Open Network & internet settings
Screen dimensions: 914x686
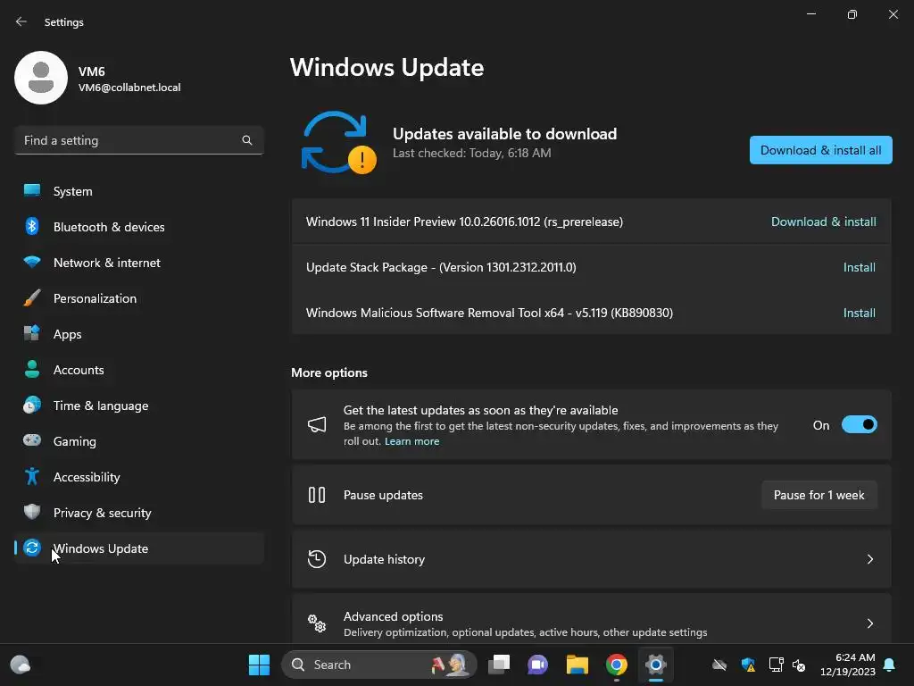tap(139, 263)
